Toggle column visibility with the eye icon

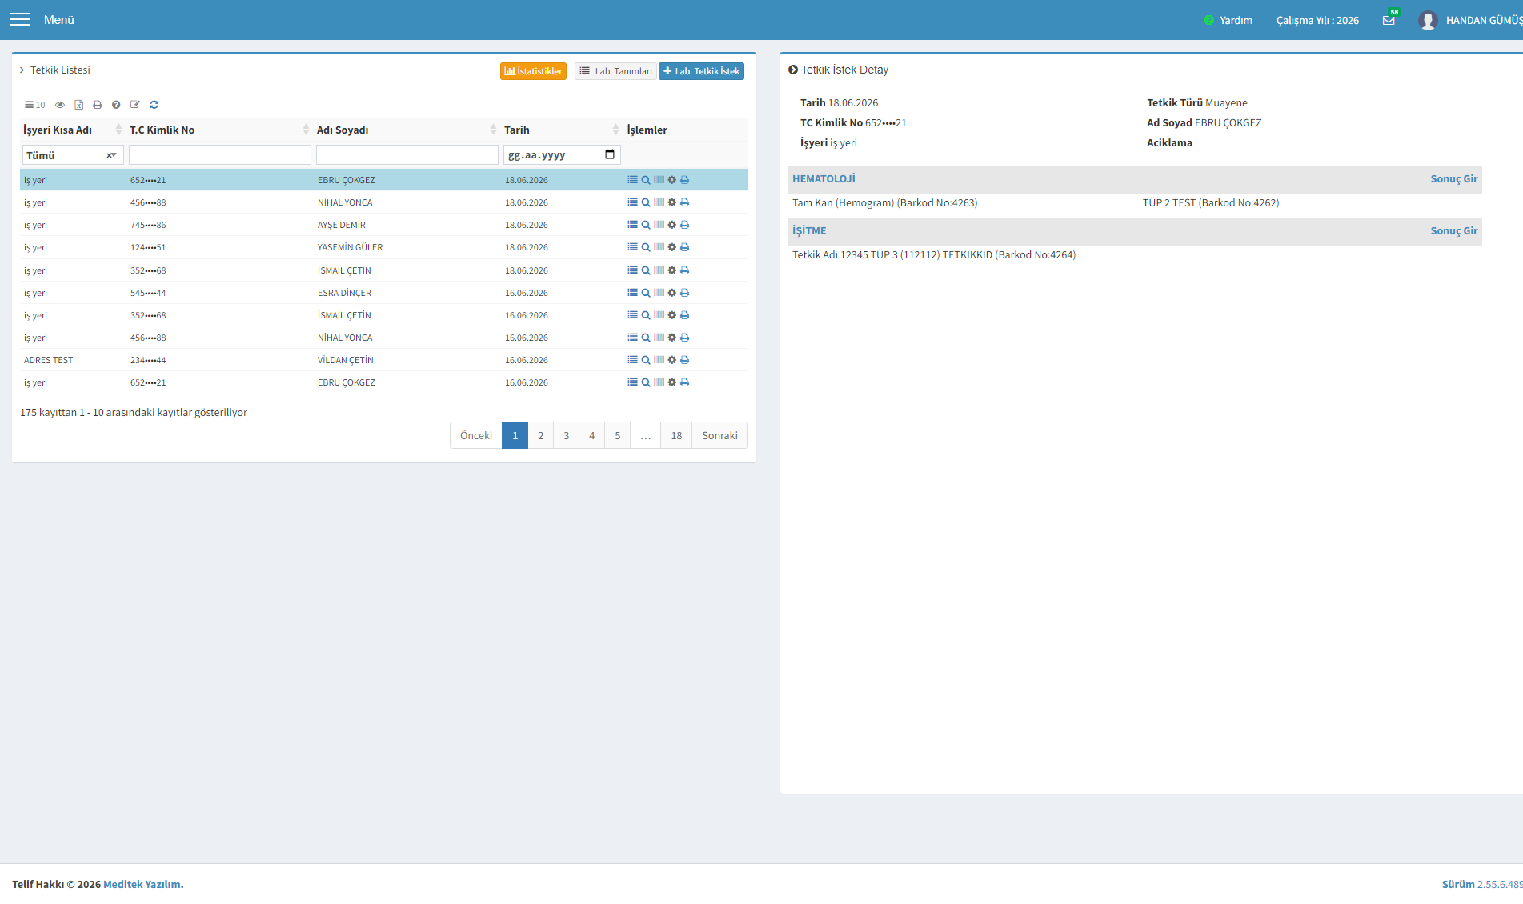click(x=60, y=105)
